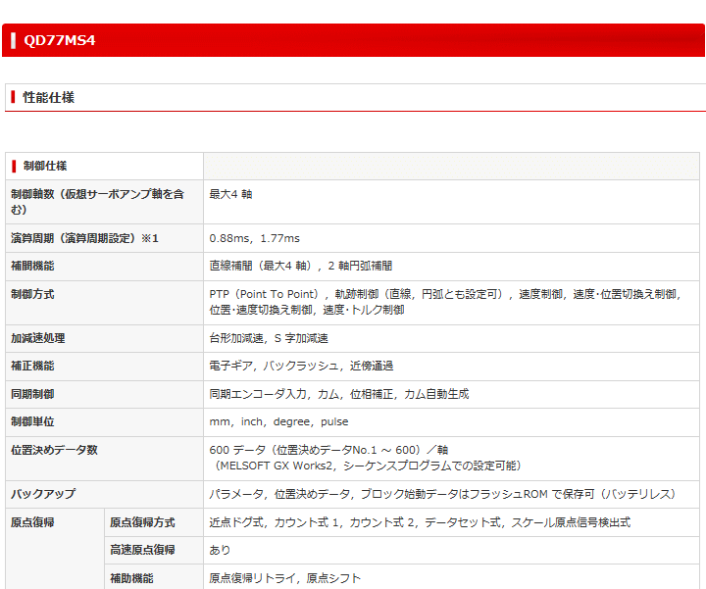Select the 台形加減速, S 字加減速 value
Image resolution: width=706 pixels, height=589 pixels.
pos(269,338)
